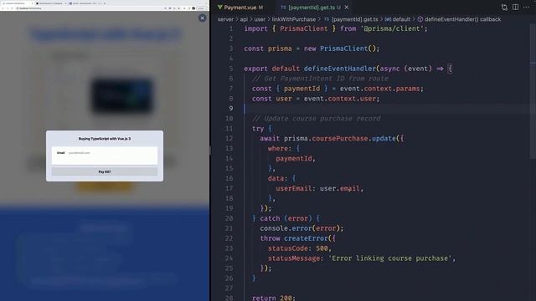Viewport: 536px width, 301px height.
Task: Open the defineEventHandler() callback breadcrumb
Action: 459,19
